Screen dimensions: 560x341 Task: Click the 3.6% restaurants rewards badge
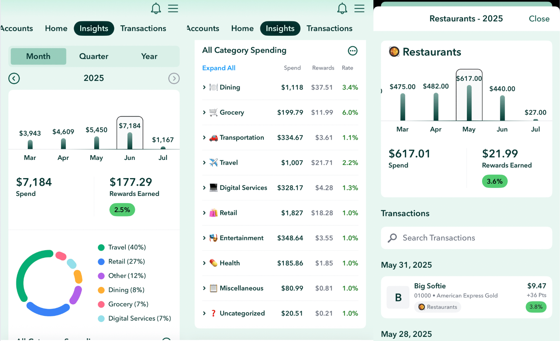(495, 181)
